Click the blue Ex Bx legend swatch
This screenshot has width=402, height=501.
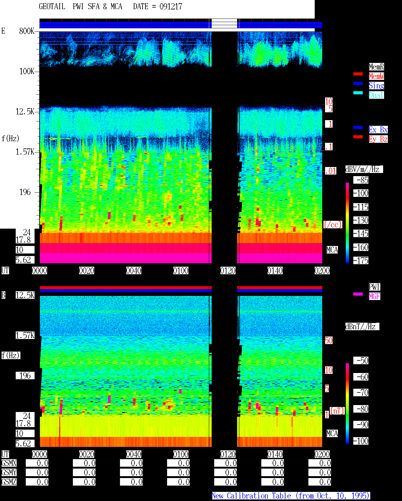click(x=358, y=127)
